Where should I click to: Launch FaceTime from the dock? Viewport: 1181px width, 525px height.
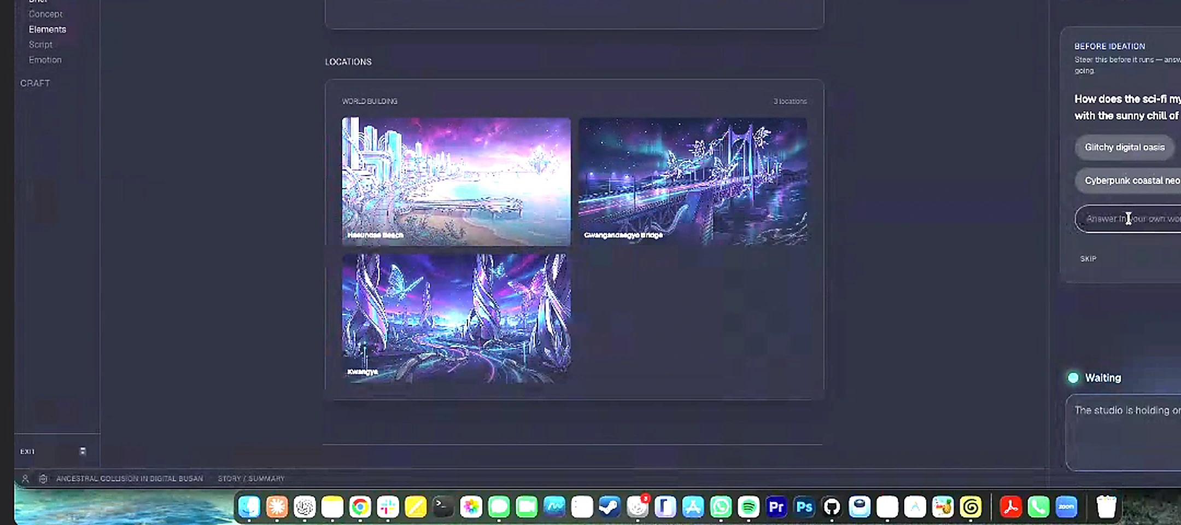click(x=527, y=507)
